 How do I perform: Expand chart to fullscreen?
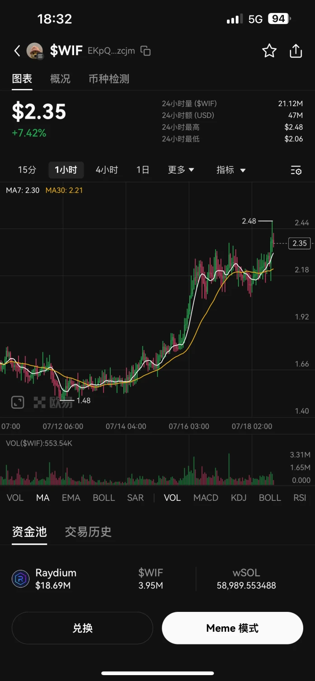point(18,402)
